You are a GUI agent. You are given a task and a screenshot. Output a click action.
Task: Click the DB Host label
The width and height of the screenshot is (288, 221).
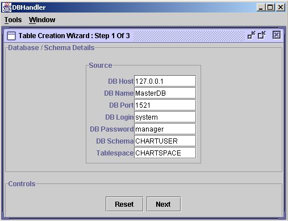[121, 81]
